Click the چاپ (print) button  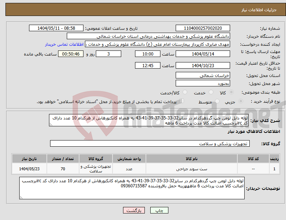click(159, 210)
